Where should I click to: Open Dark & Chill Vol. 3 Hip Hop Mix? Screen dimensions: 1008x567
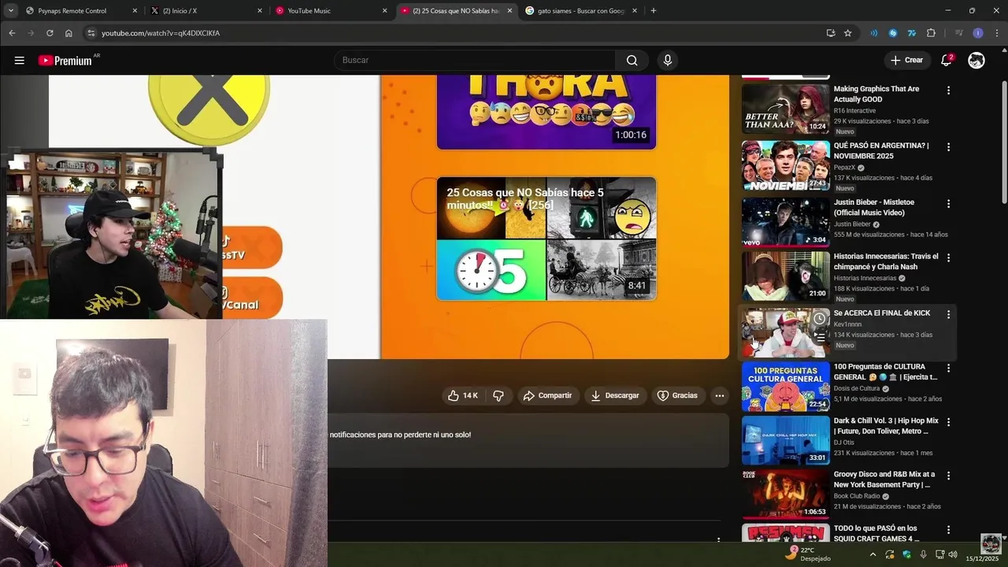(886, 426)
